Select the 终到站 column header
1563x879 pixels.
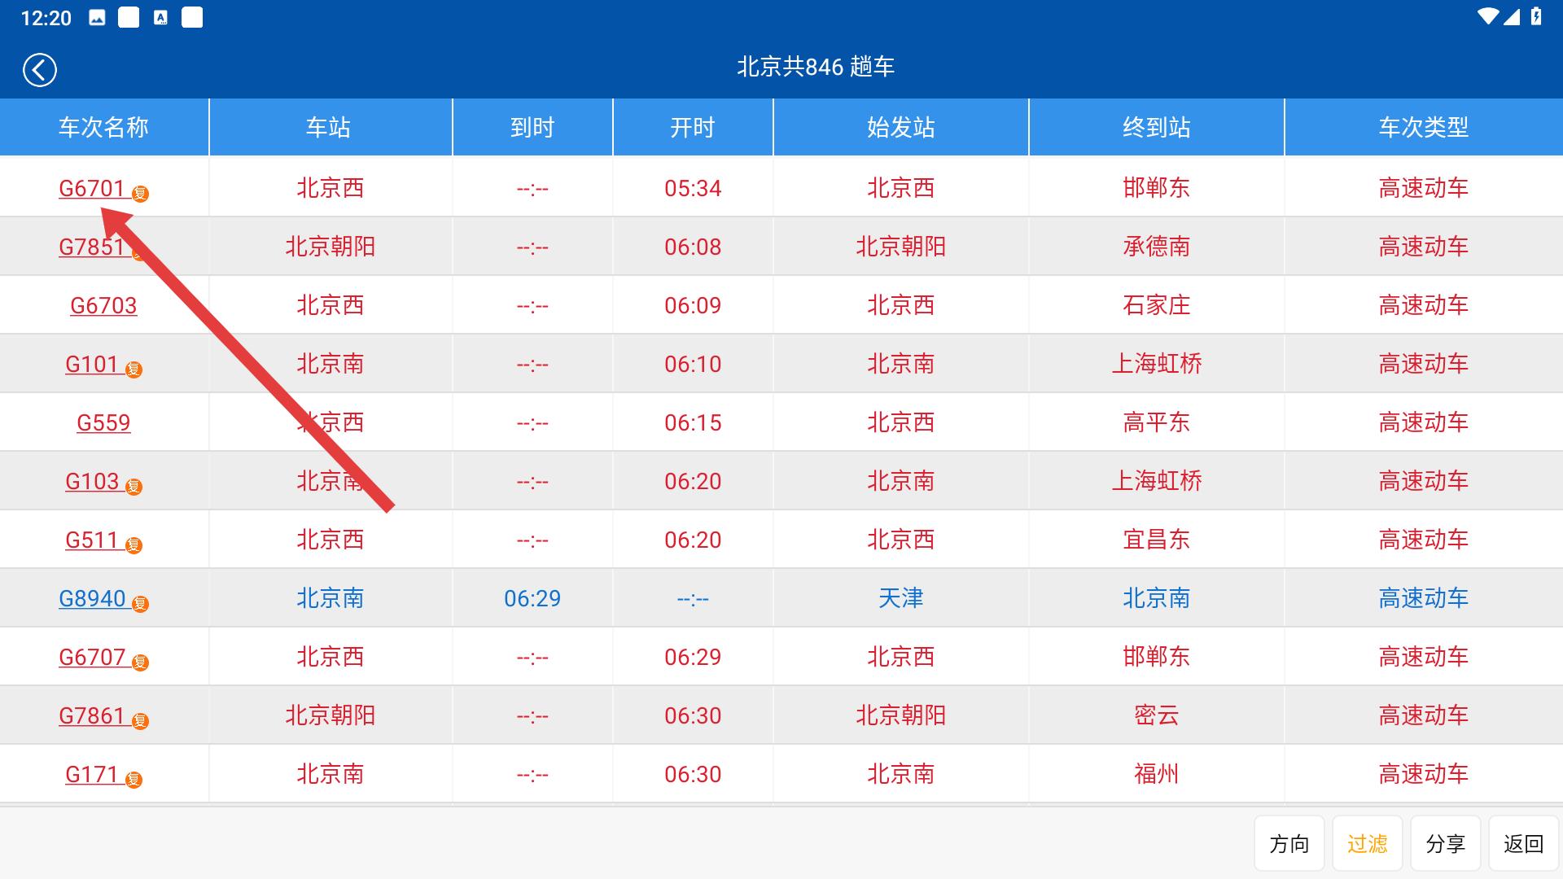[x=1156, y=127]
